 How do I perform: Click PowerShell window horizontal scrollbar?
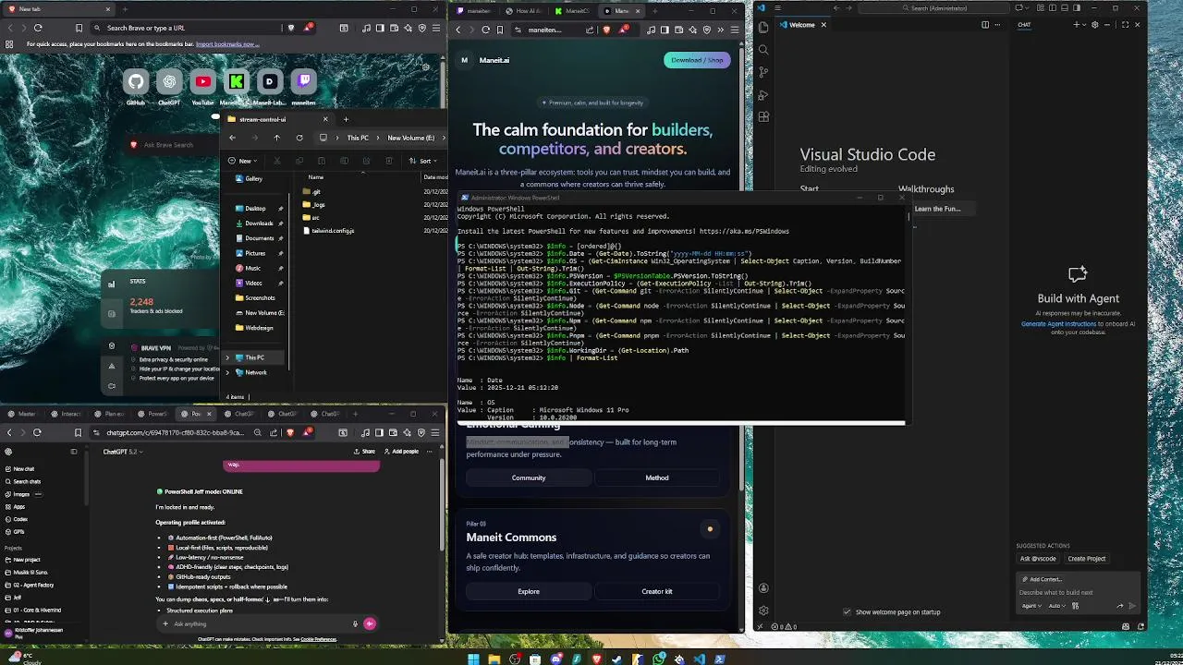pyautogui.click(x=680, y=424)
